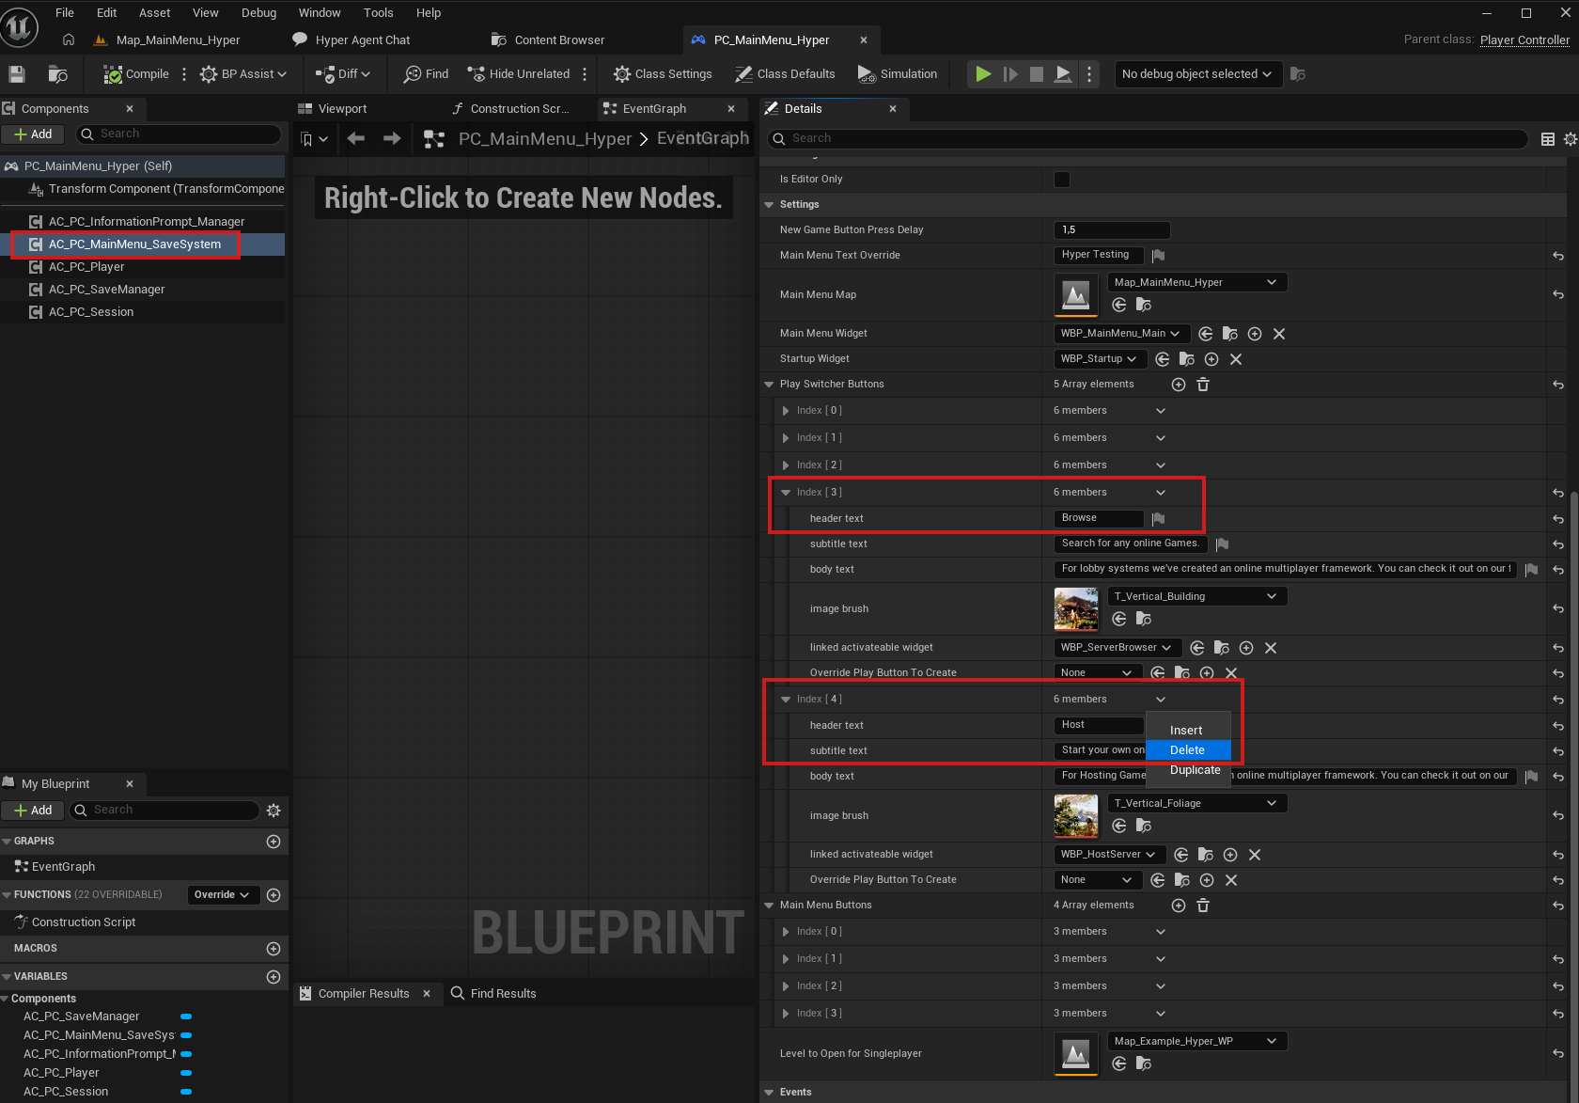
Task: Add new macro with plus icon
Action: pos(274,949)
